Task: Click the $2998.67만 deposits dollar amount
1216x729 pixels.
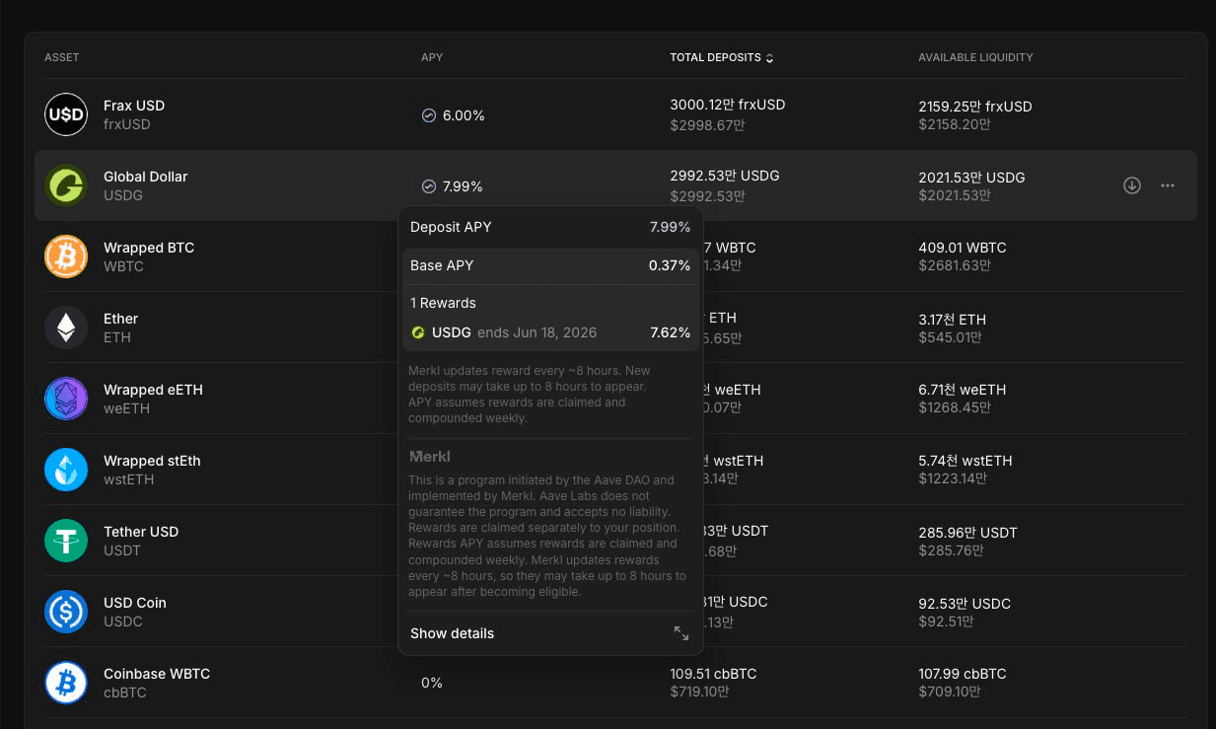Action: pos(707,124)
